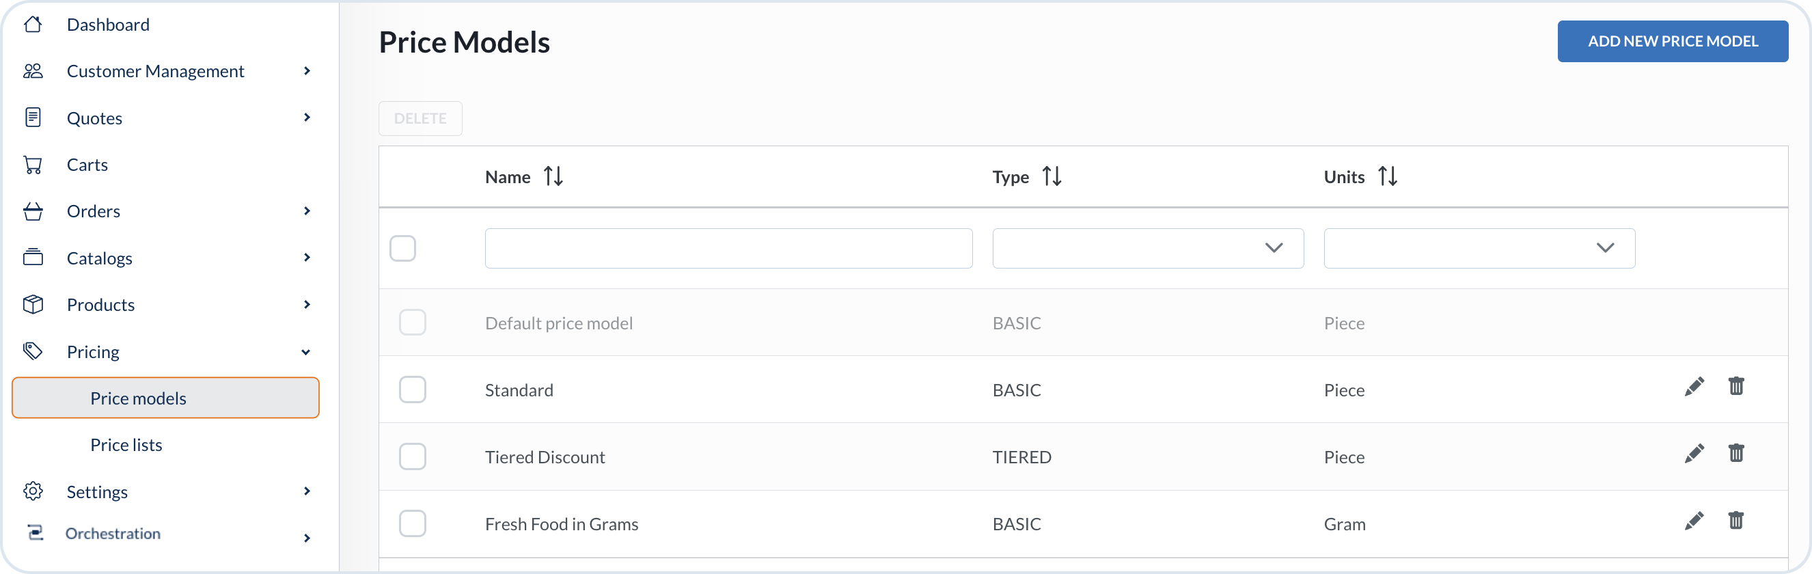Screen dimensions: 1812x574
Task: Tick the checkbox for Standard price model
Action: click(412, 389)
